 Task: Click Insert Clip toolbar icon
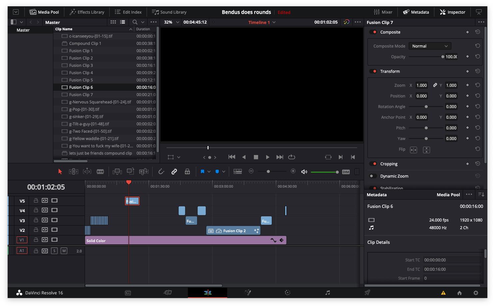[117, 172]
